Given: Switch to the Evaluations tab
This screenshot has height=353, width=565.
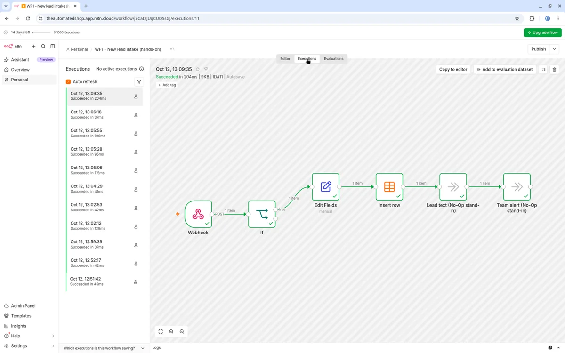Looking at the screenshot, I should pos(334,59).
